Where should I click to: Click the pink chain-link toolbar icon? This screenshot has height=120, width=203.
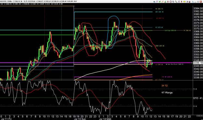coord(157,2)
